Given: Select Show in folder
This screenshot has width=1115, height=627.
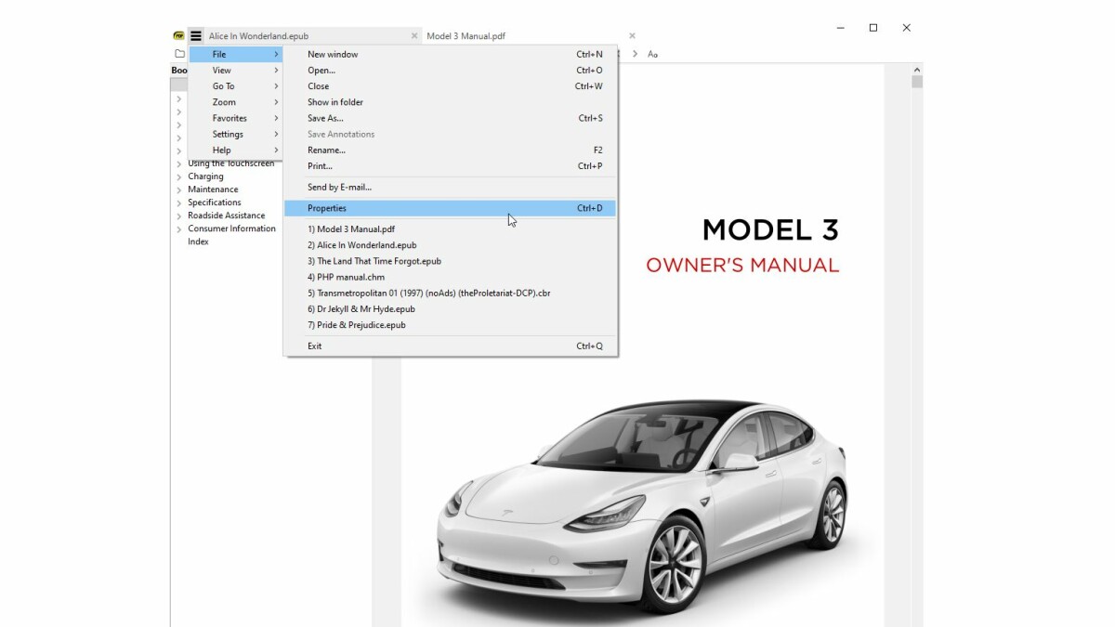Looking at the screenshot, I should (451, 102).
